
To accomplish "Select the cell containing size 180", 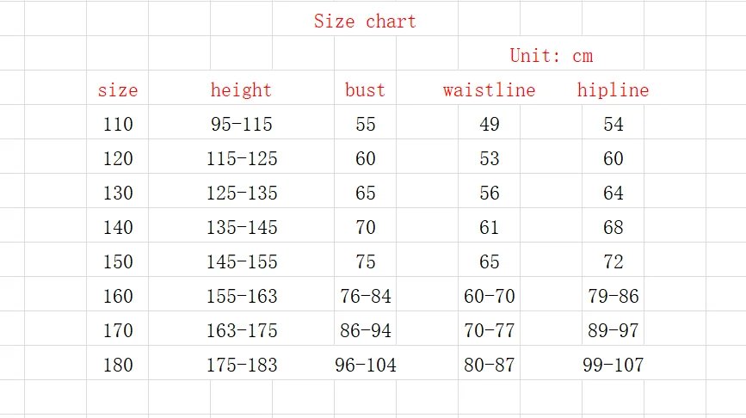I will click(x=118, y=365).
